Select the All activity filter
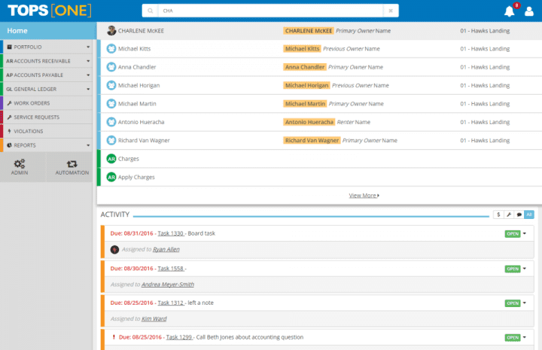 pyautogui.click(x=529, y=215)
